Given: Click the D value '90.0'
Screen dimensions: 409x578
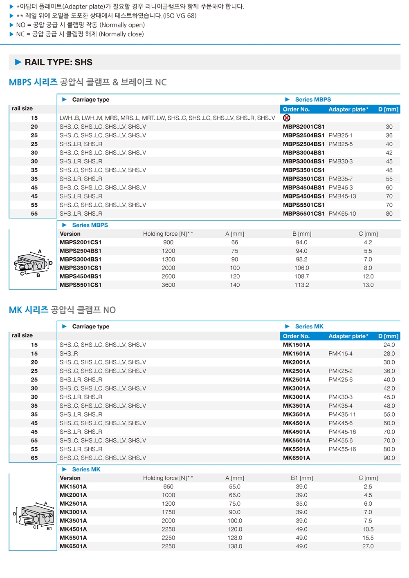Looking at the screenshot, I should point(389,458).
